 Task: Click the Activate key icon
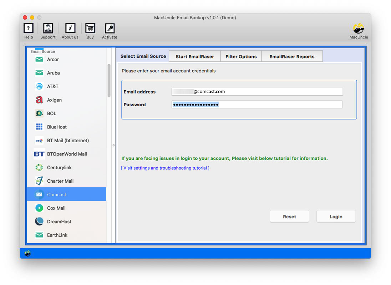[110, 29]
